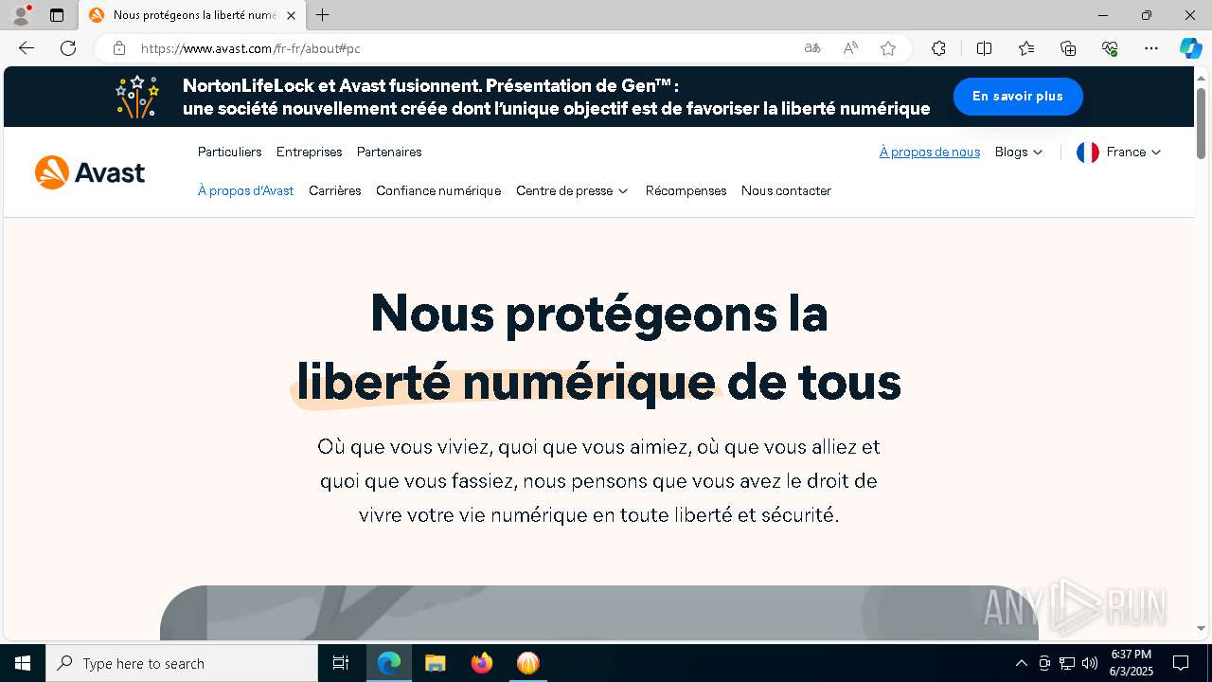Open Nous contacter page

[786, 190]
